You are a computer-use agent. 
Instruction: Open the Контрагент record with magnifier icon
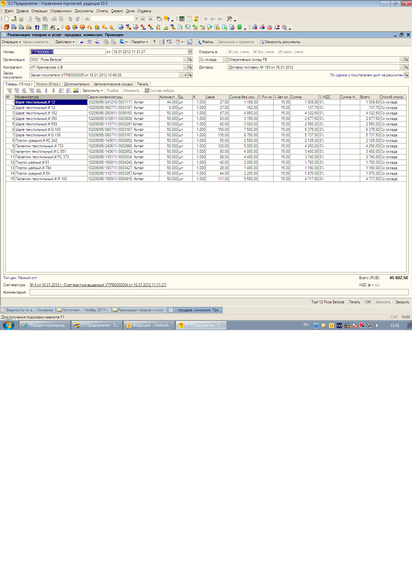point(190,67)
